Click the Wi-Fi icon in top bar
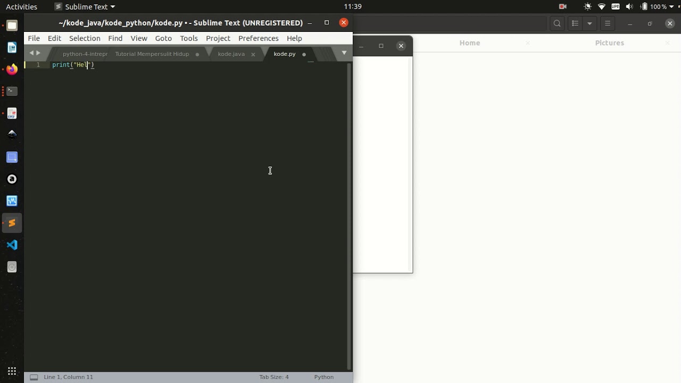The height and width of the screenshot is (383, 681). (x=602, y=6)
